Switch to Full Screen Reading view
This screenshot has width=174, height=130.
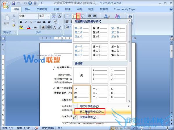click(116, 128)
